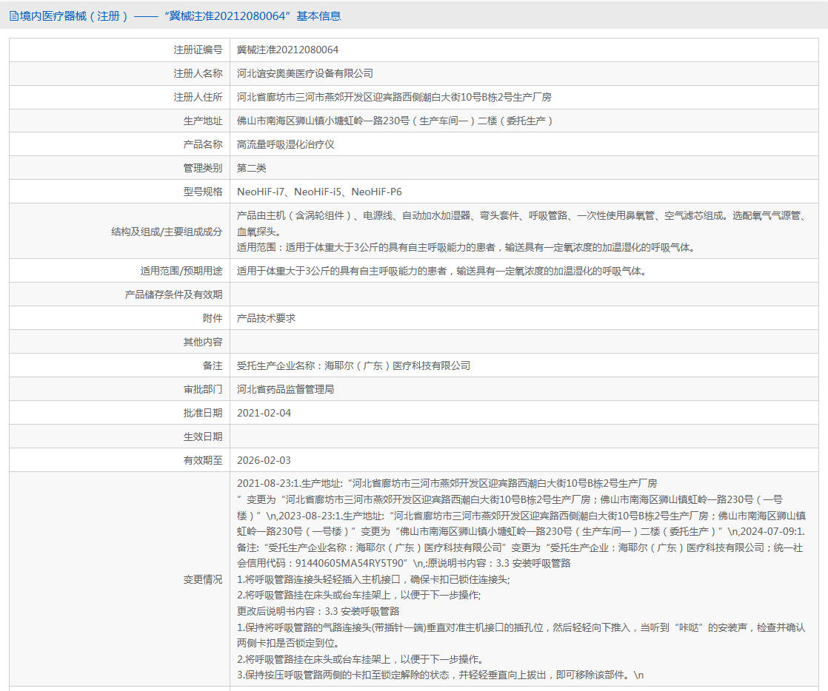Click the 有效期至 label

coord(203,461)
